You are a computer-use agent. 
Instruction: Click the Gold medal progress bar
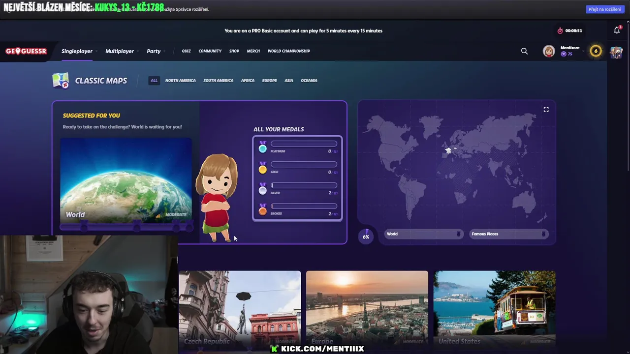point(304,164)
